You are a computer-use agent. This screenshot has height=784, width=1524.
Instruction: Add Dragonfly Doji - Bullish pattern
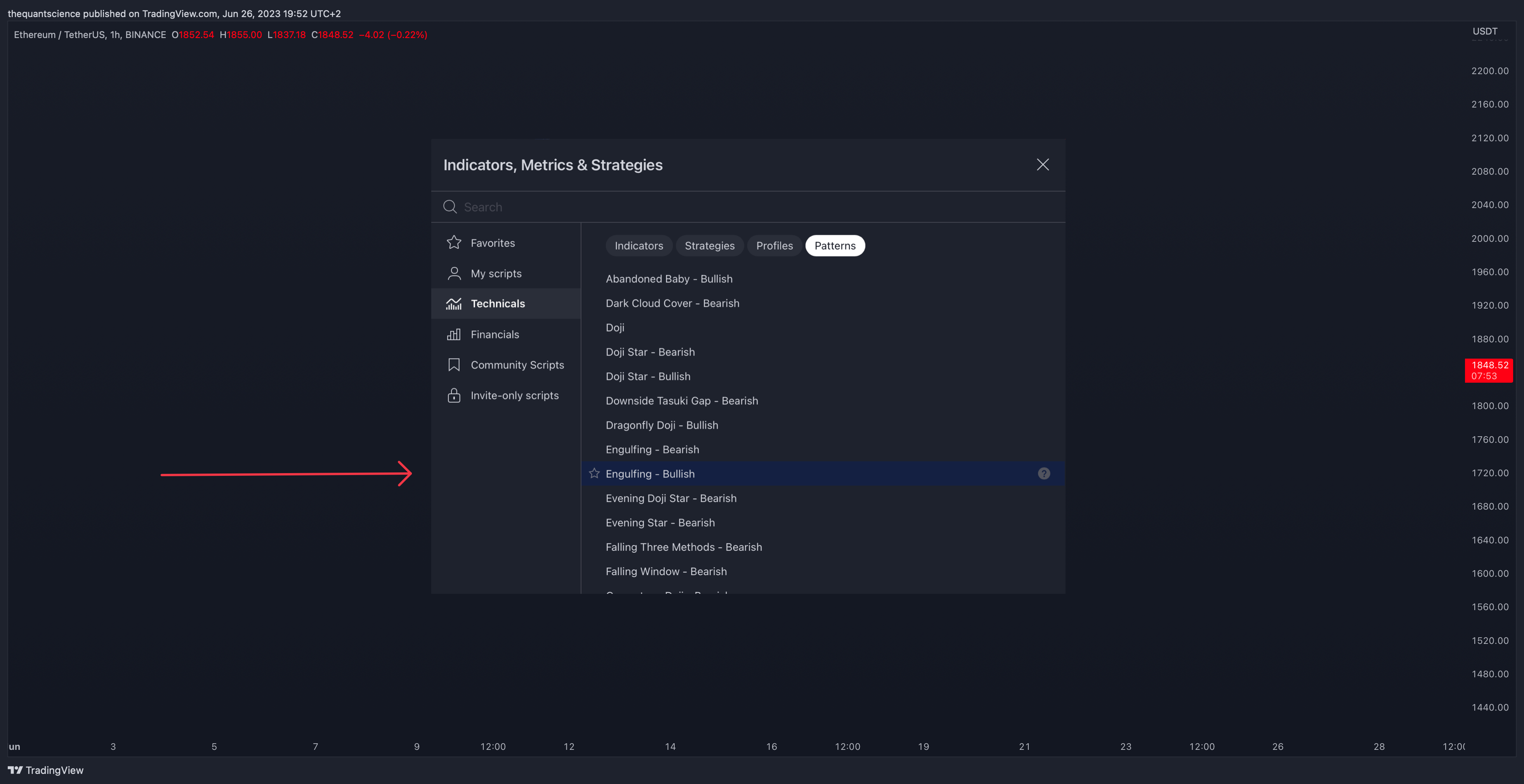[x=823, y=425]
